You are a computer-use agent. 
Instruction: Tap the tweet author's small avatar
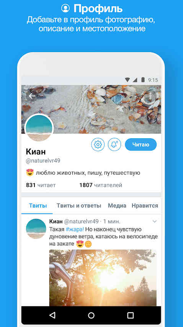[x=36, y=229]
